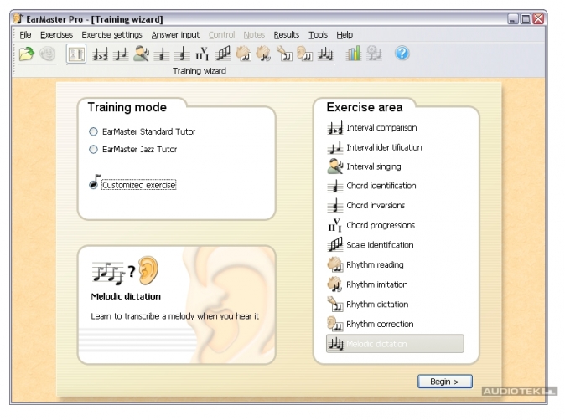Open Rhythm correction toolbar icon
Screen dimensions: 565x420
(304, 54)
